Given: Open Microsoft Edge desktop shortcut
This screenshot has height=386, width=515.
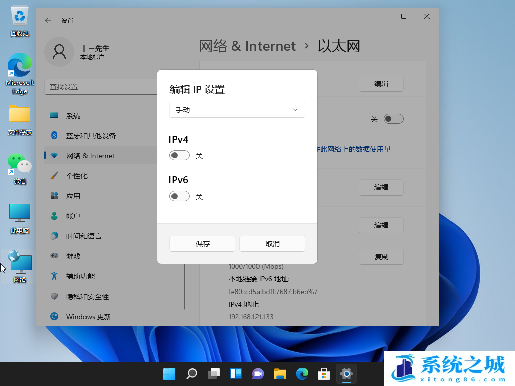Looking at the screenshot, I should pos(20,74).
